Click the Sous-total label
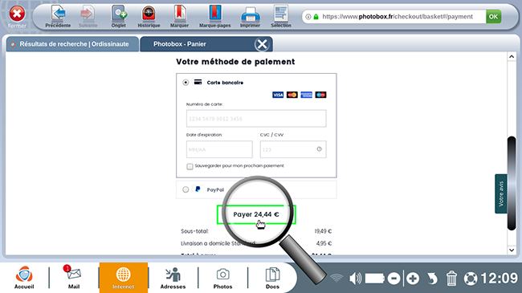This screenshot has height=293, width=522. pyautogui.click(x=195, y=231)
